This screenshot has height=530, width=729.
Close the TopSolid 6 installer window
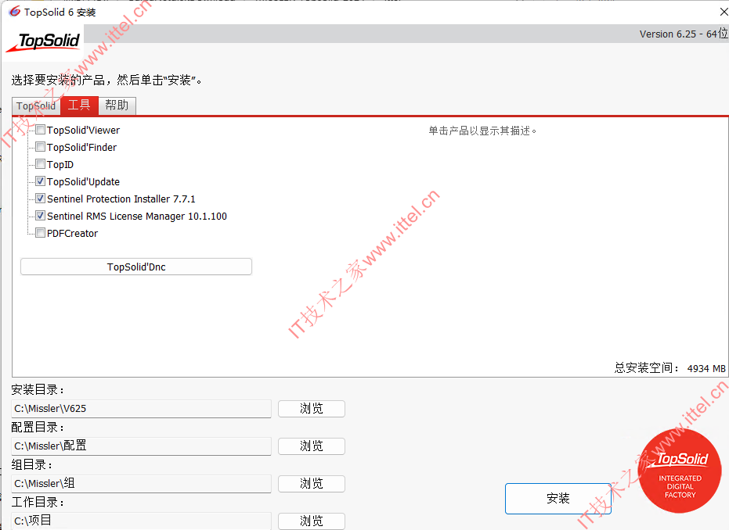pyautogui.click(x=723, y=12)
